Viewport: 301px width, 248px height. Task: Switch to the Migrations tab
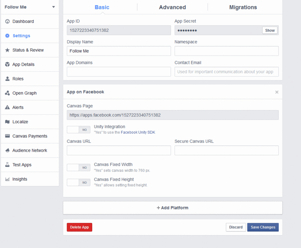pyautogui.click(x=243, y=7)
